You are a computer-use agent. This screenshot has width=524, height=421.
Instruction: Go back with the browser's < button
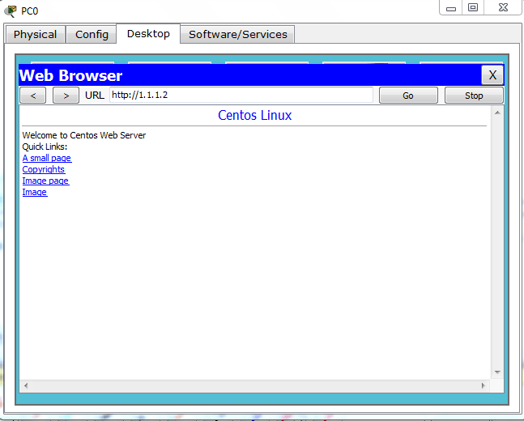coord(32,96)
